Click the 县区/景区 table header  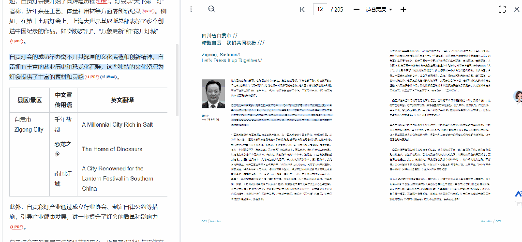click(x=30, y=100)
